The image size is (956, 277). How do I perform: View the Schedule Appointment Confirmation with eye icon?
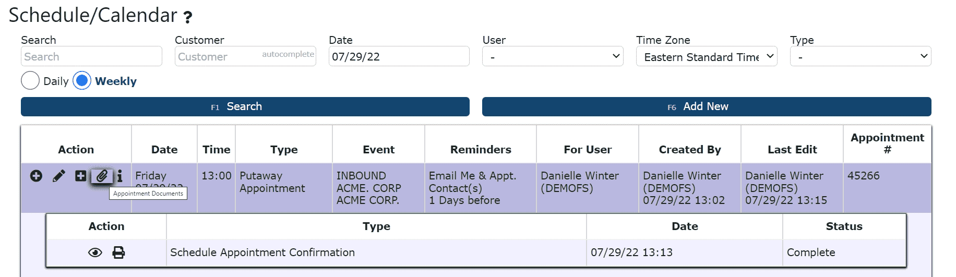[x=95, y=253]
